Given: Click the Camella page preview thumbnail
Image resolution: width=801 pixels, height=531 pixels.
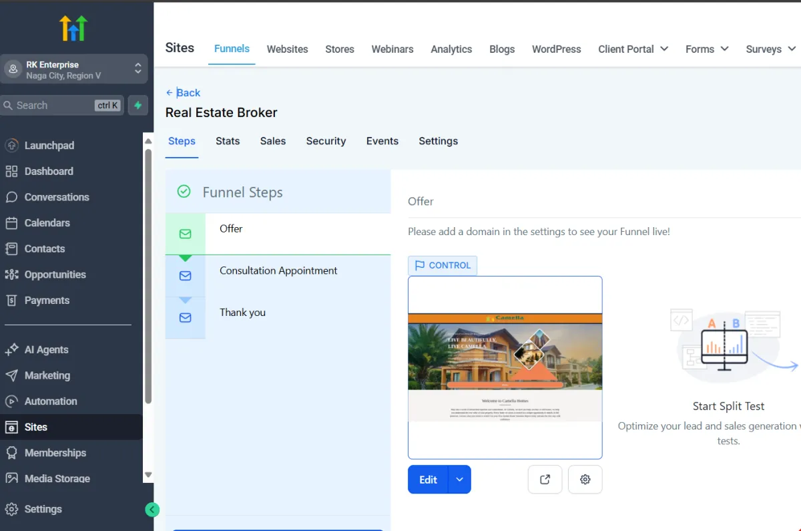Looking at the screenshot, I should [505, 367].
